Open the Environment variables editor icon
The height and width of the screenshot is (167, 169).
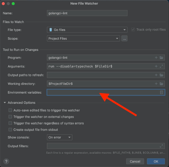pos(161,92)
